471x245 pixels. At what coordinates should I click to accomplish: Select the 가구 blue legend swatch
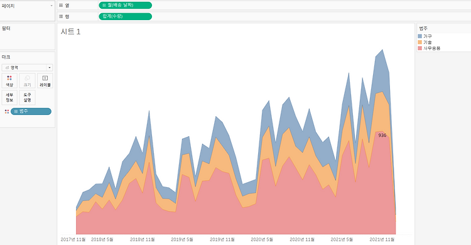(420, 36)
